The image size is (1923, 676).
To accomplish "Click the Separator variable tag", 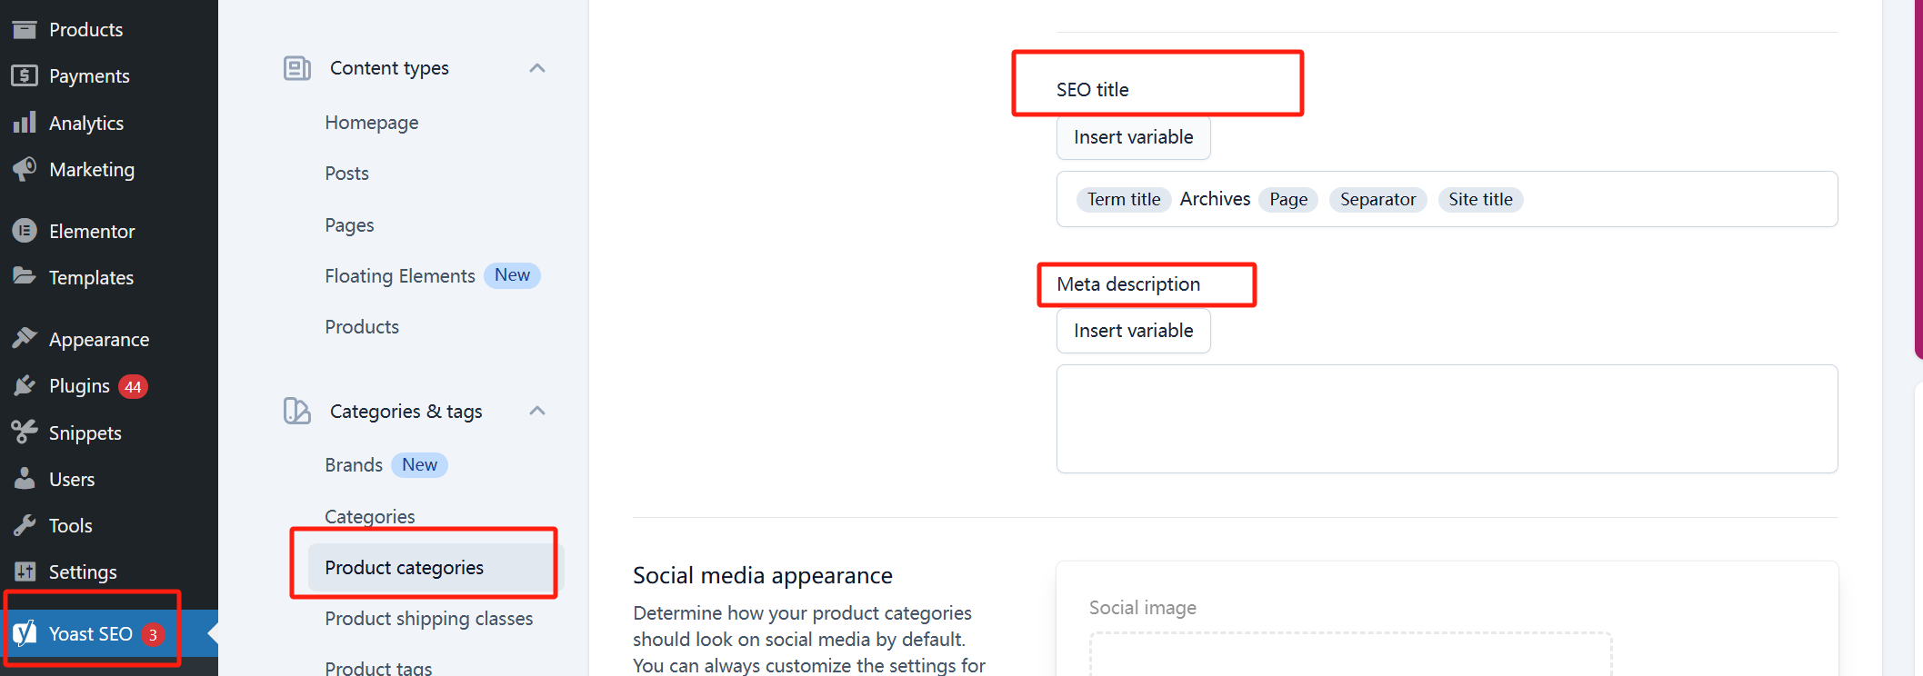I will [x=1377, y=200].
